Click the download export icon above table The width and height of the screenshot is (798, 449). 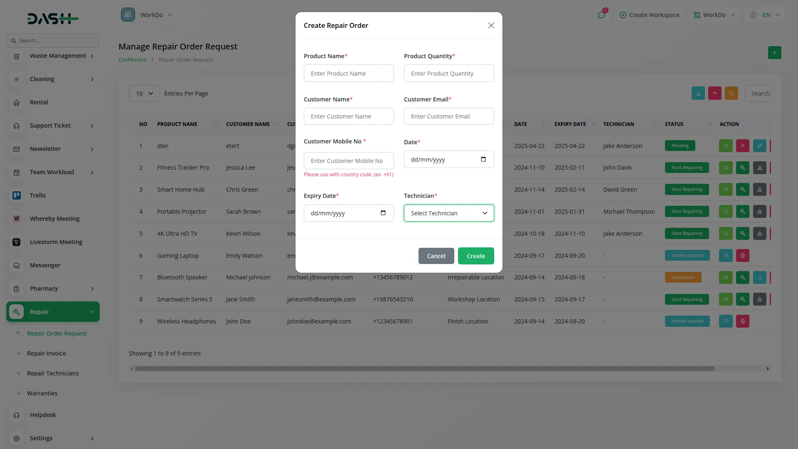[698, 94]
